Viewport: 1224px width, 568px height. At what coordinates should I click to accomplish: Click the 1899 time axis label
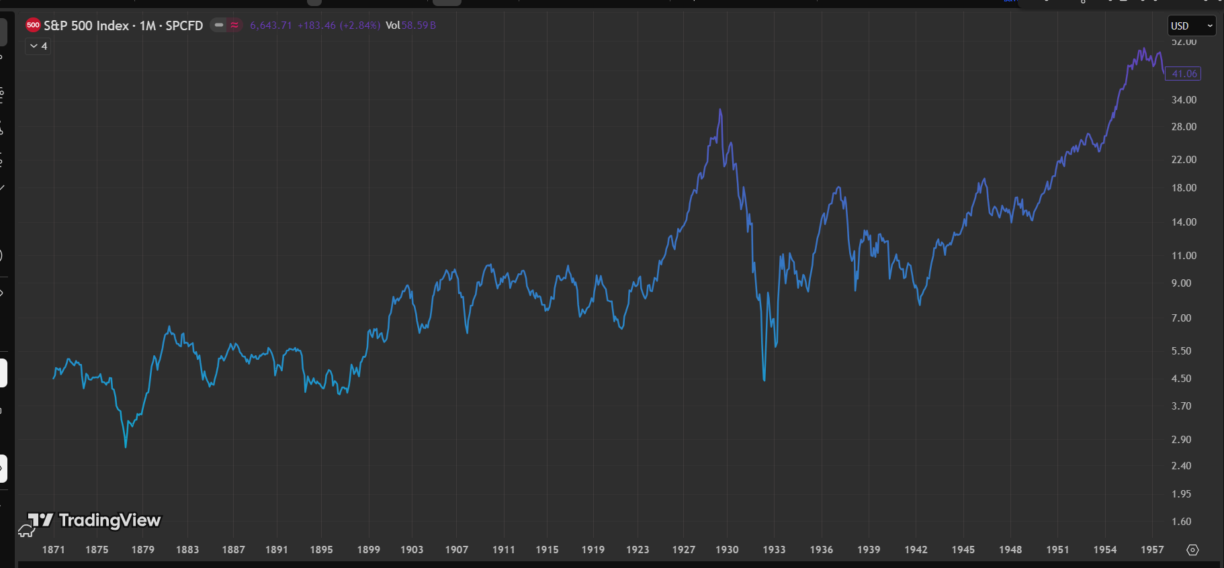(369, 550)
